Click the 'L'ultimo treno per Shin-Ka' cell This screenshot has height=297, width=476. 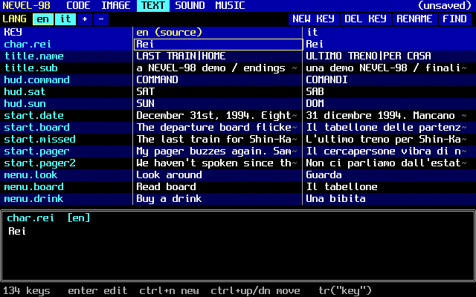point(390,139)
